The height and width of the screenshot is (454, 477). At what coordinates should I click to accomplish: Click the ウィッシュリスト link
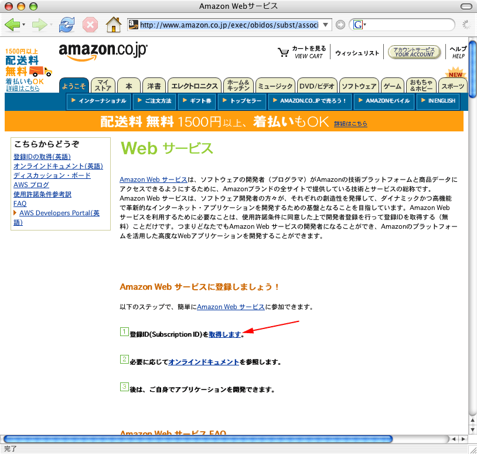click(x=357, y=53)
